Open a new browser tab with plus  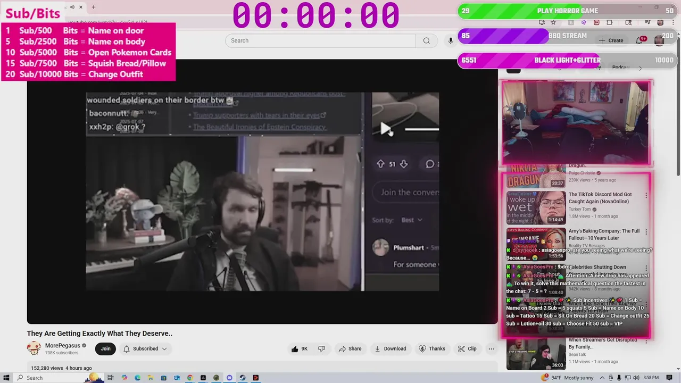pyautogui.click(x=93, y=7)
